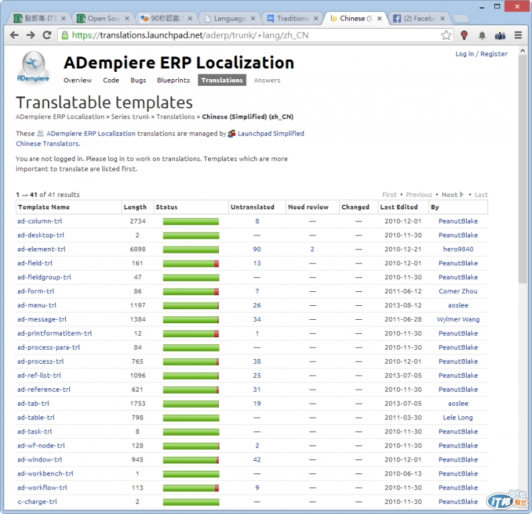Image resolution: width=532 pixels, height=514 pixels.
Task: Open the ad-menu-trl template
Action: point(37,305)
